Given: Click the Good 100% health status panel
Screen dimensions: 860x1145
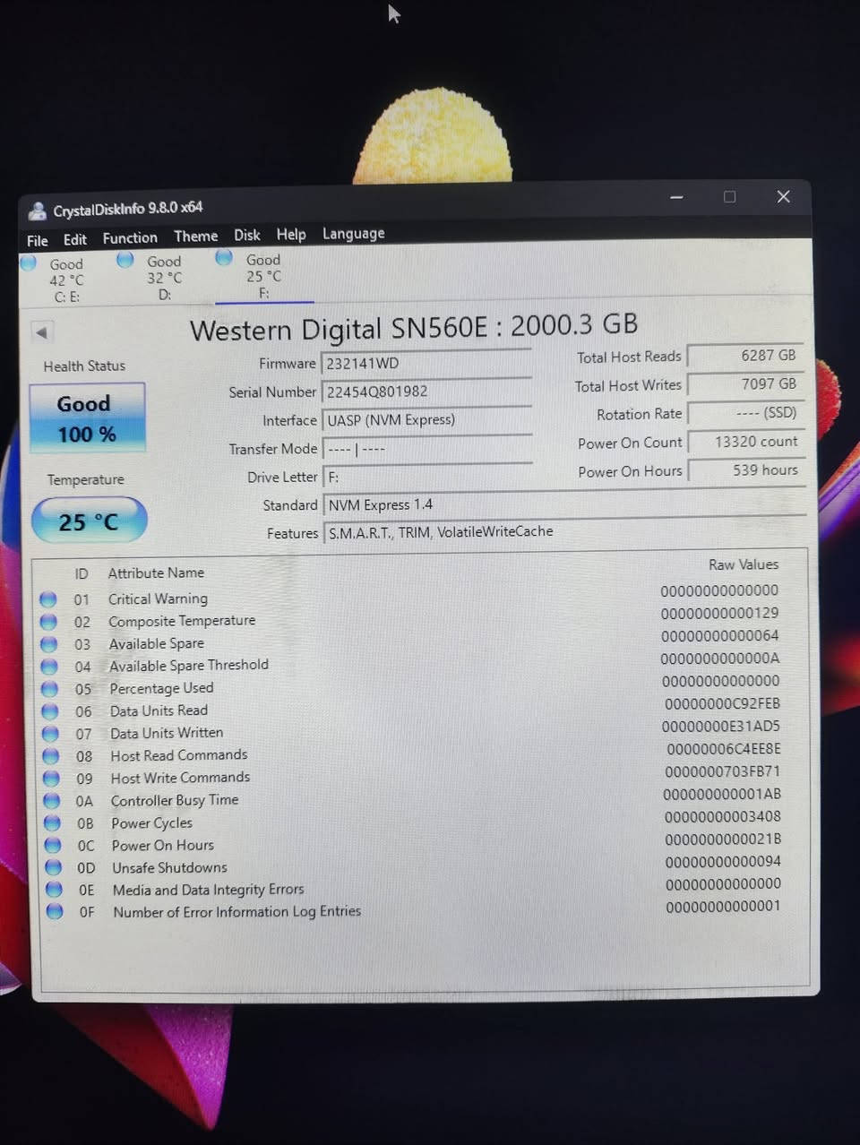Looking at the screenshot, I should [86, 418].
